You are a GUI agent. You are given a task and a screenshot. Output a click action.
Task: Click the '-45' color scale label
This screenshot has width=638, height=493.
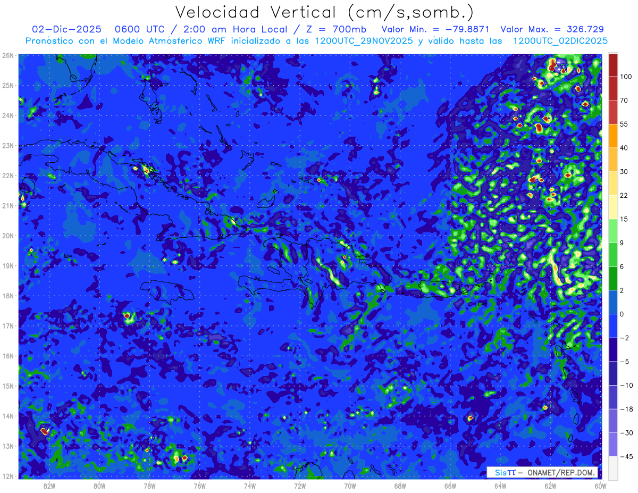[x=626, y=456]
